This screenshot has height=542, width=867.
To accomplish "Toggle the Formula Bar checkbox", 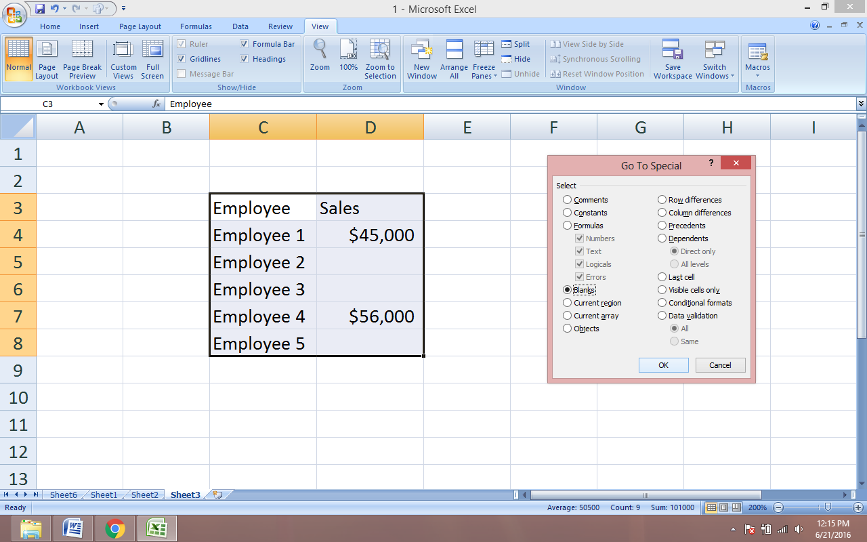I will (x=245, y=44).
